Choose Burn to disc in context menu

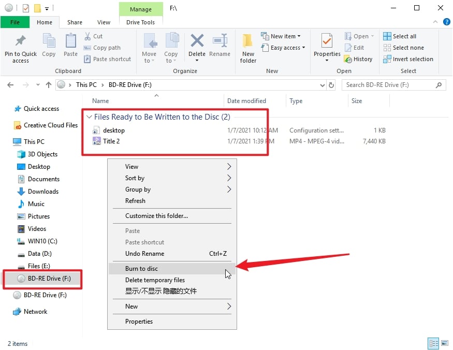tap(141, 269)
